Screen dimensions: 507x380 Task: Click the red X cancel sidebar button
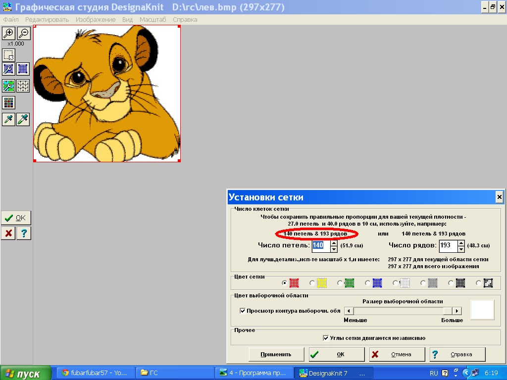pos(8,233)
